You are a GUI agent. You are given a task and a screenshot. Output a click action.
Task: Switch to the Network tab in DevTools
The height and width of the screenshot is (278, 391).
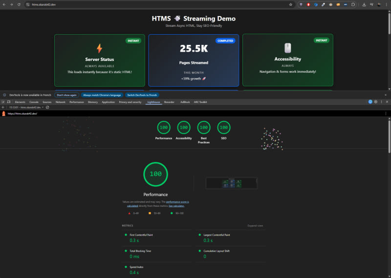[x=60, y=102]
